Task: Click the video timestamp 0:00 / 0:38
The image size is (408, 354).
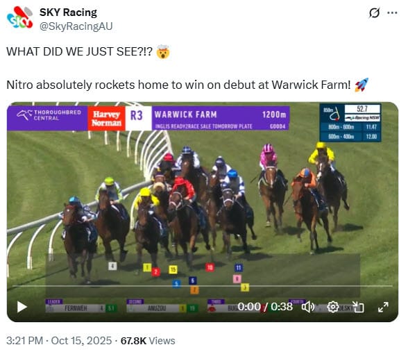Action: pyautogui.click(x=265, y=307)
